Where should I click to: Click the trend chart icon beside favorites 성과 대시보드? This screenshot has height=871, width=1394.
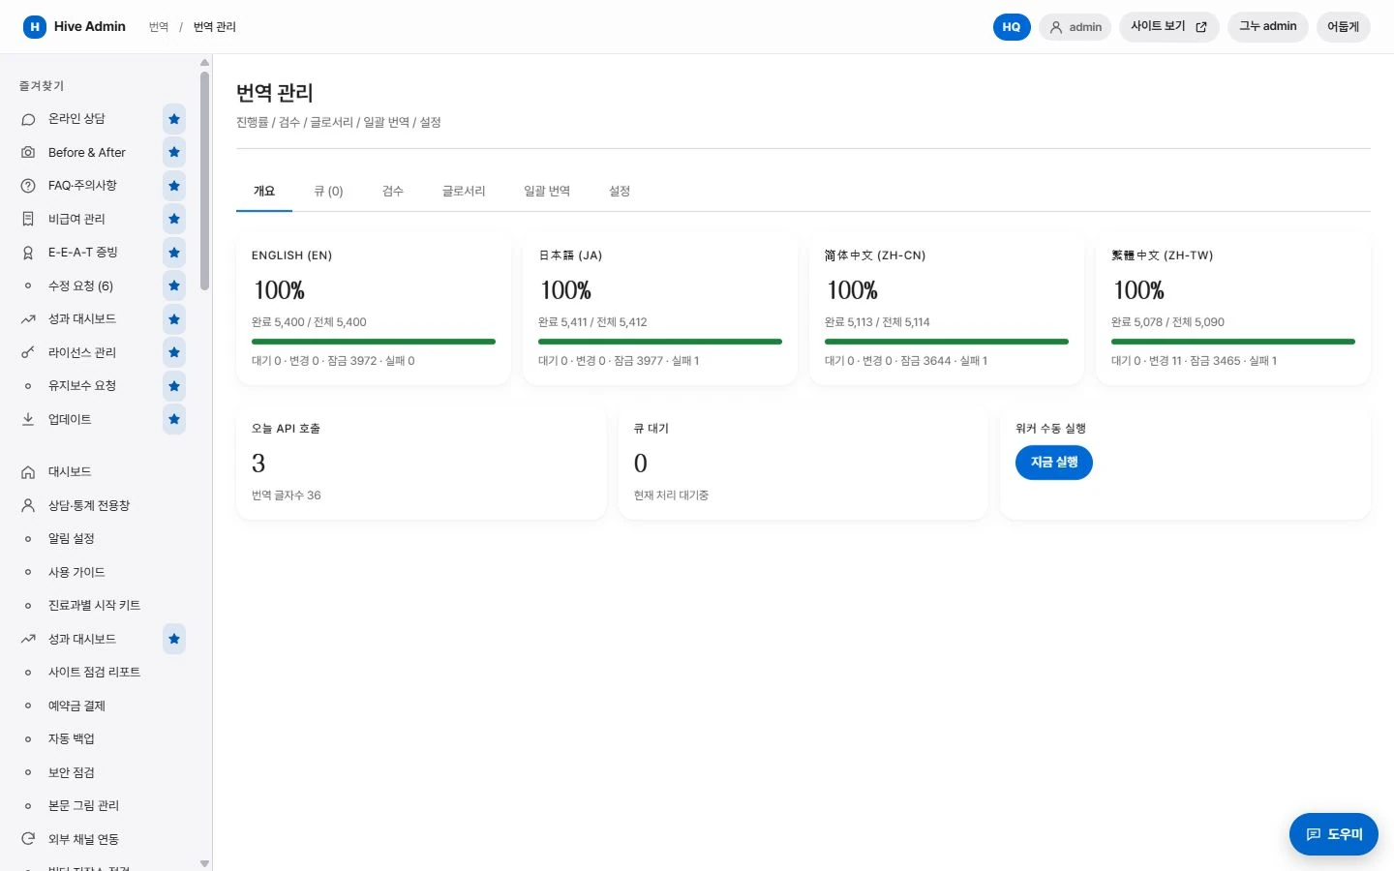click(x=28, y=319)
